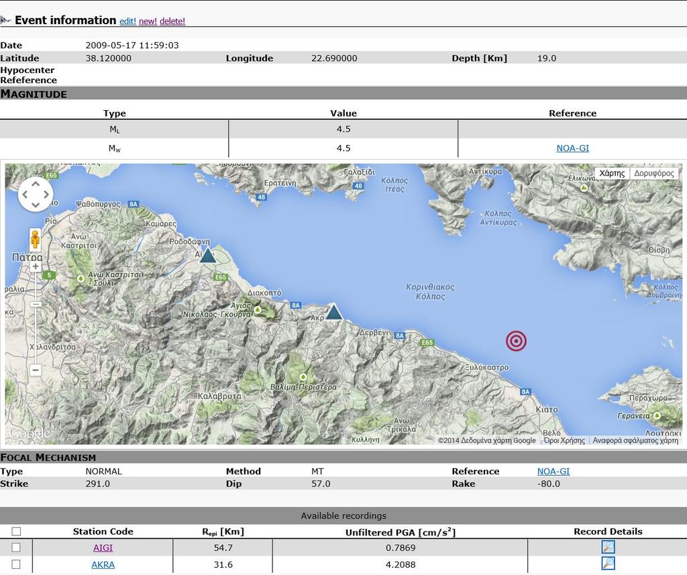Pan the map down arrow
The height and width of the screenshot is (575, 687).
[x=36, y=205]
